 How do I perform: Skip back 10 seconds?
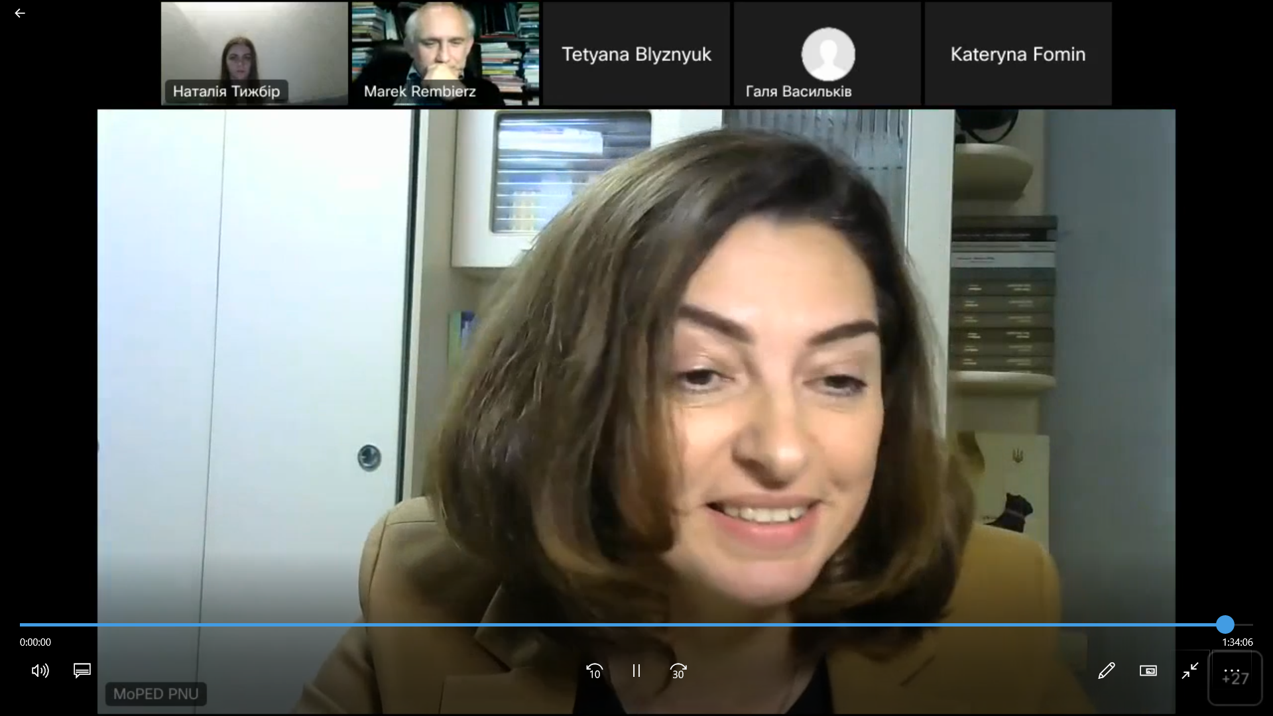(594, 671)
